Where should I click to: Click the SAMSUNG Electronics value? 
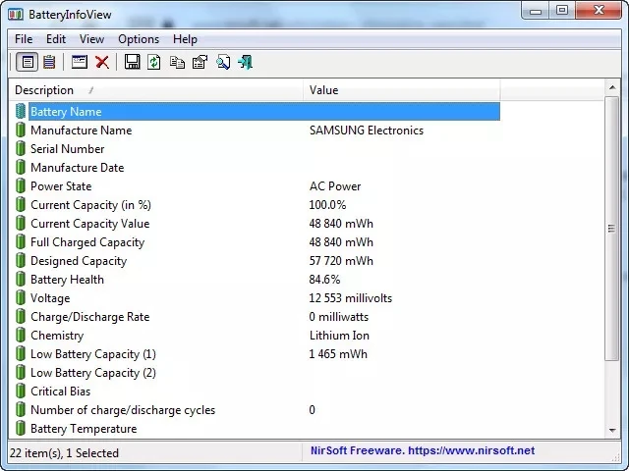(367, 131)
